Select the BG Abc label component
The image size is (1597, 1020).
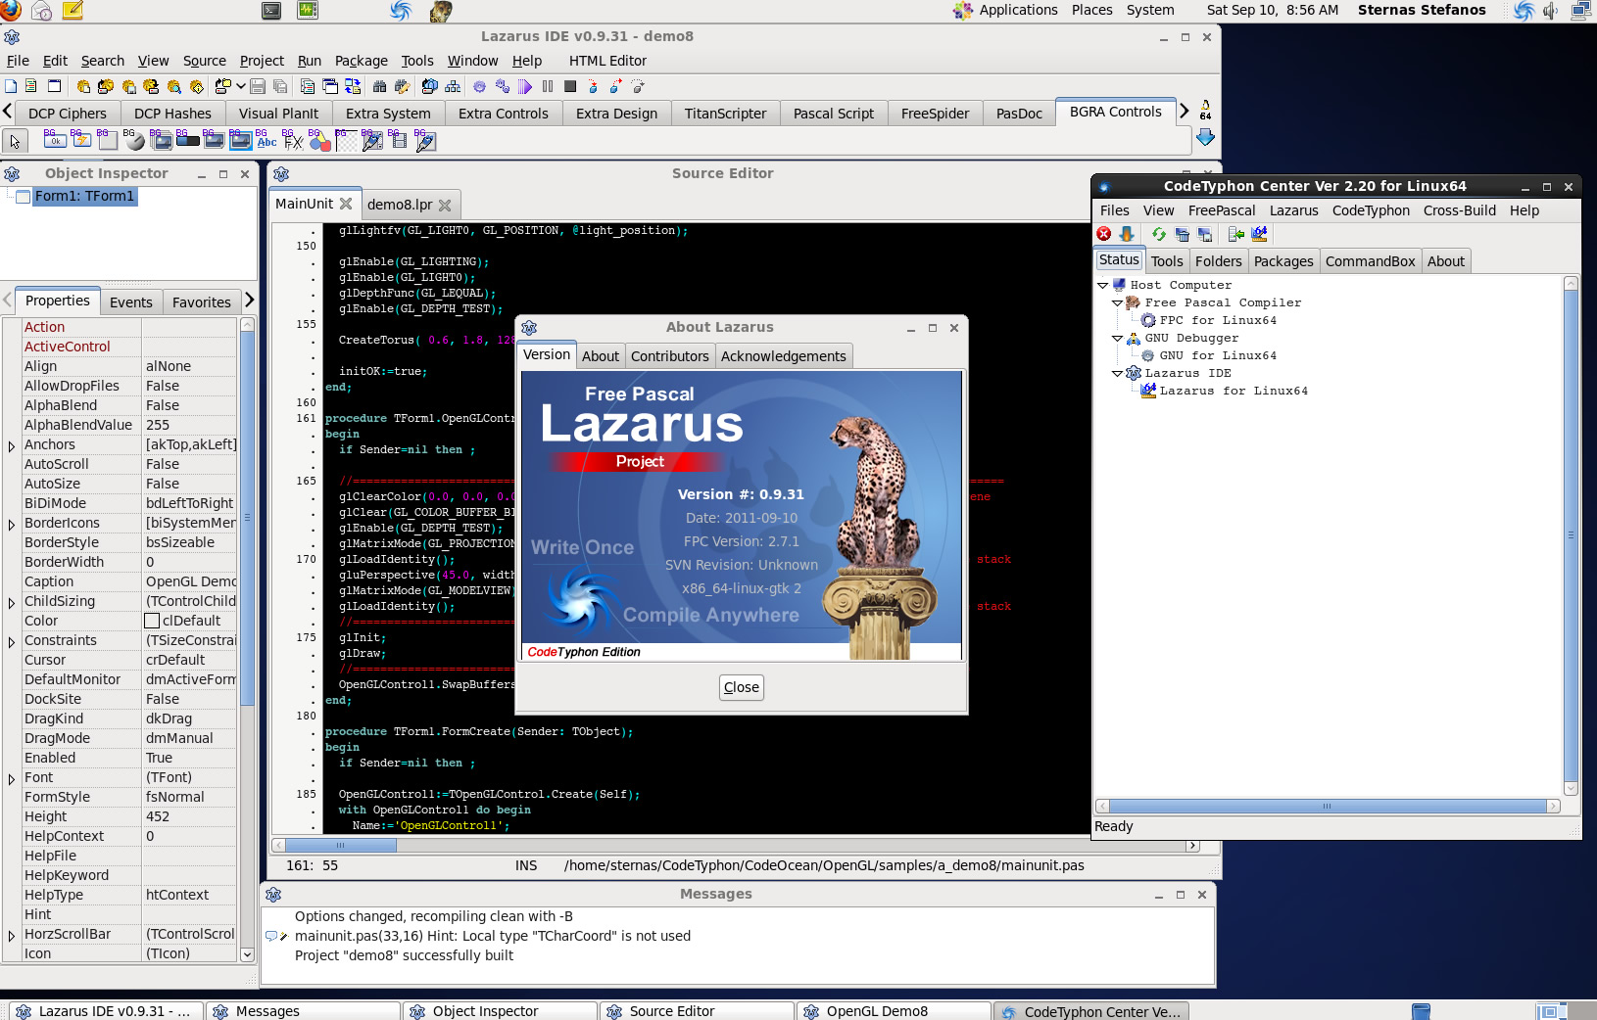click(x=266, y=140)
